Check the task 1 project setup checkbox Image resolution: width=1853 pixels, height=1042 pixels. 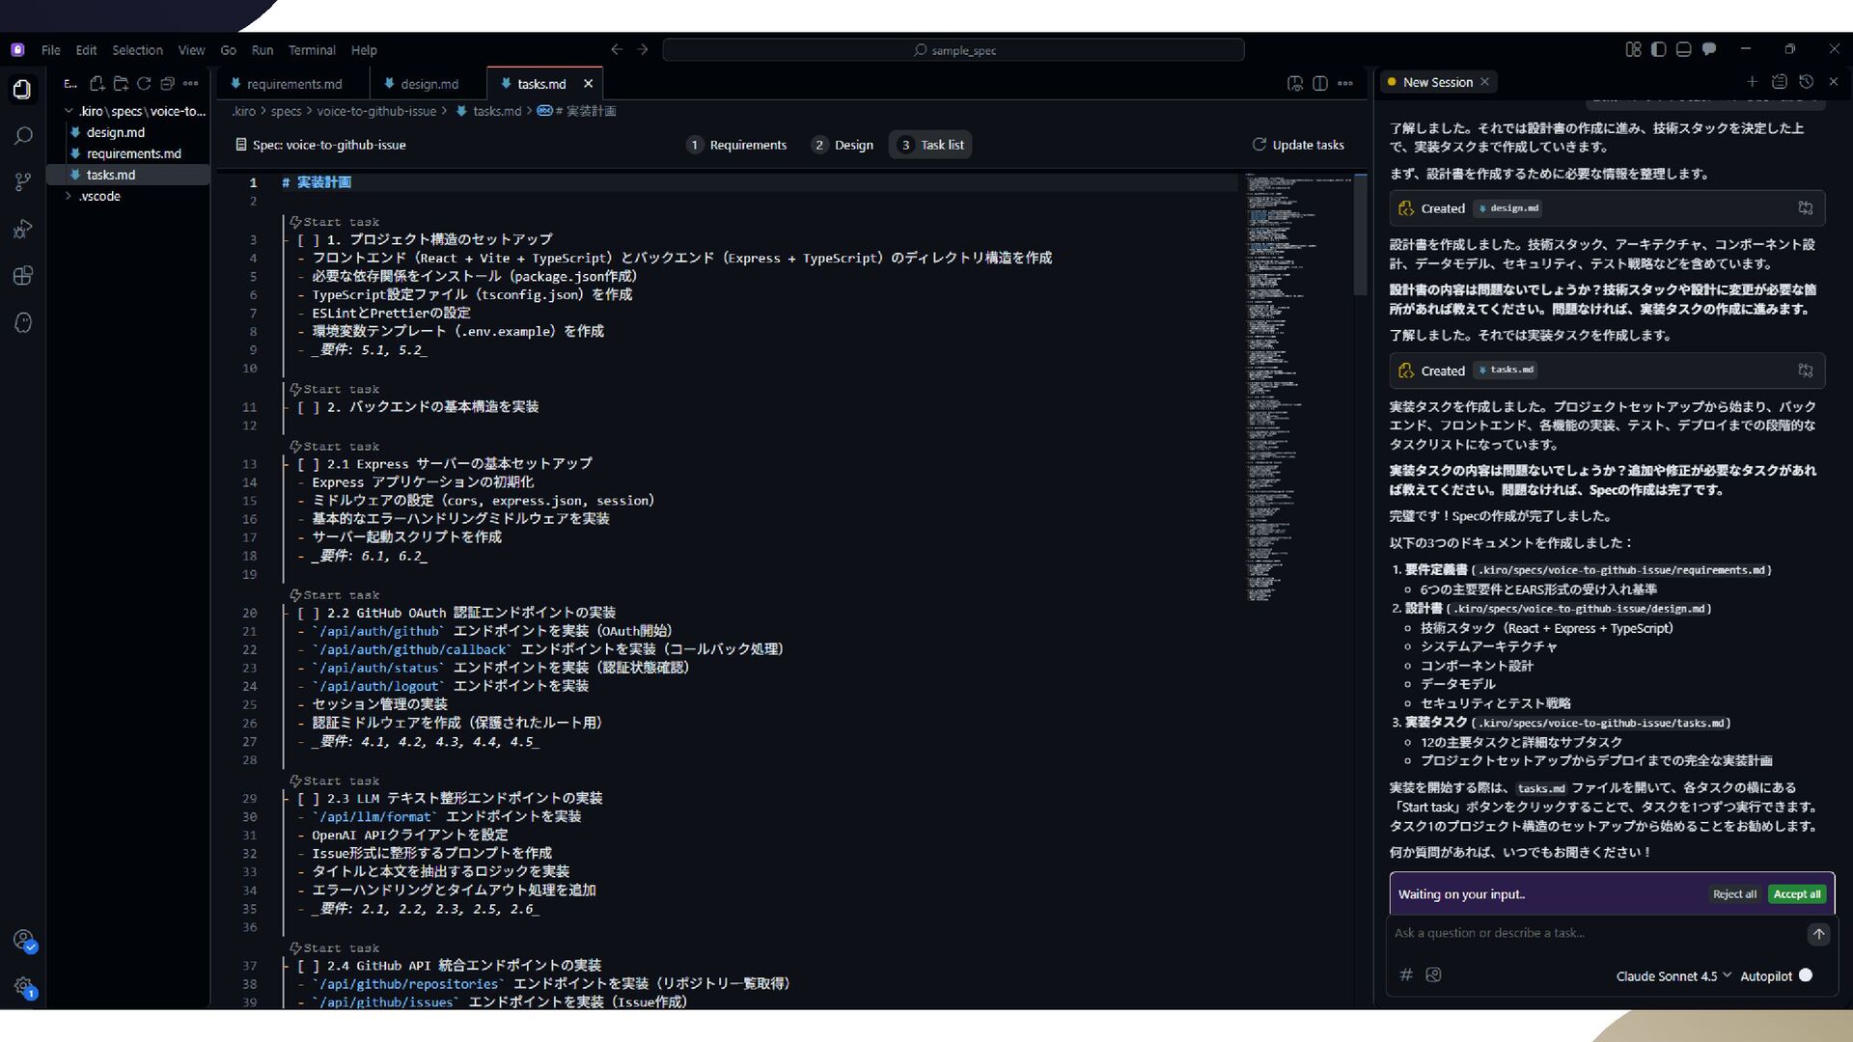[x=309, y=239]
